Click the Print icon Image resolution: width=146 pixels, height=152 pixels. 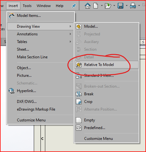(133, 6)
